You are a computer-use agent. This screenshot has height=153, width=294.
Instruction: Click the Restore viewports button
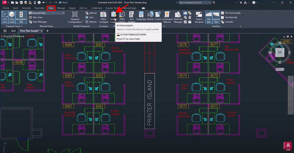point(91,22)
